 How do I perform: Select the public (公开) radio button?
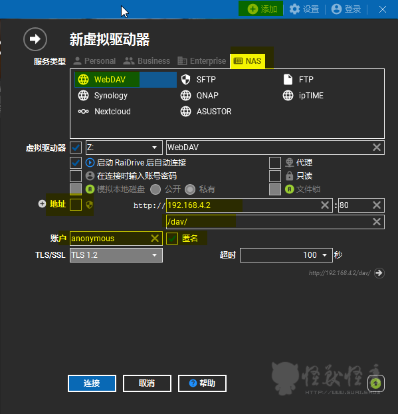pyautogui.click(x=155, y=189)
